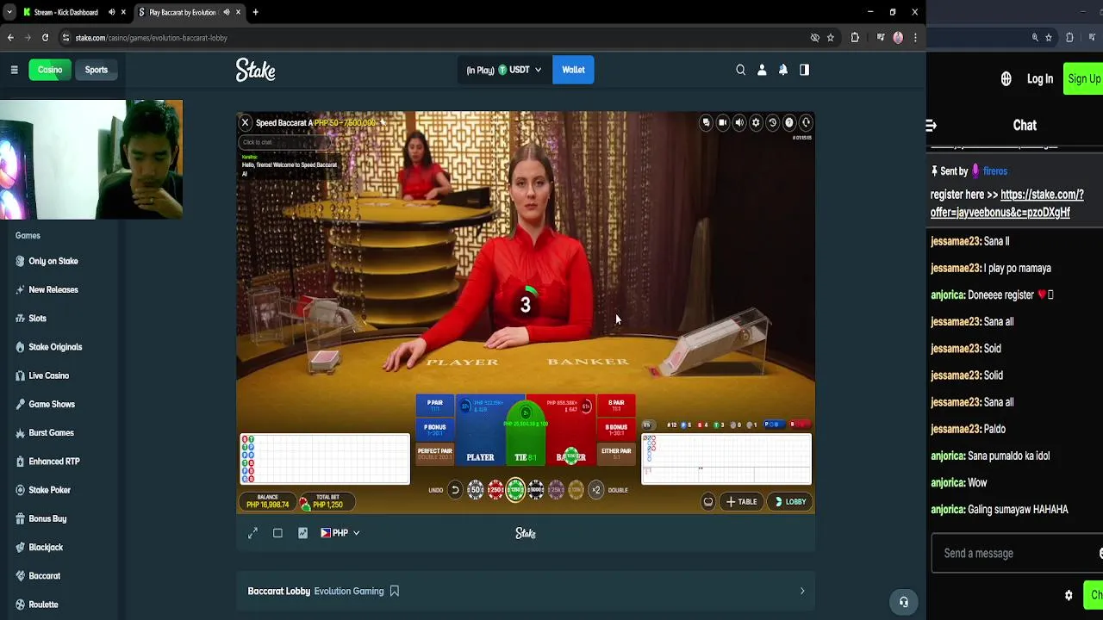Select the 50 chip
Image resolution: width=1103 pixels, height=620 pixels.
(x=476, y=490)
